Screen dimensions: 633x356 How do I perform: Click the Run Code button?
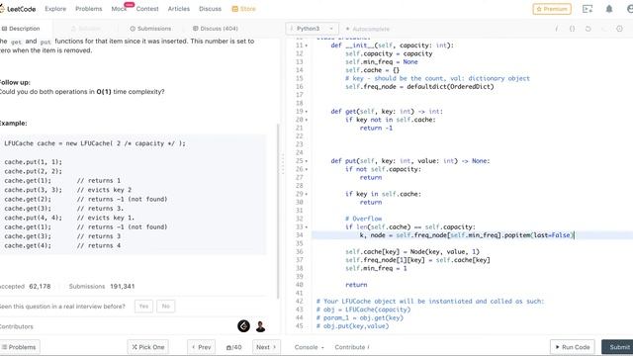(x=573, y=347)
